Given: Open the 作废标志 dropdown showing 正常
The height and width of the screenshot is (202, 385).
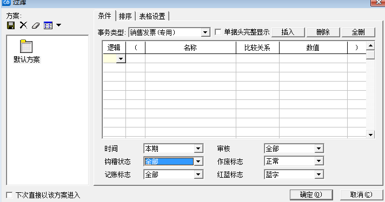Looking at the screenshot, I should (x=318, y=161).
